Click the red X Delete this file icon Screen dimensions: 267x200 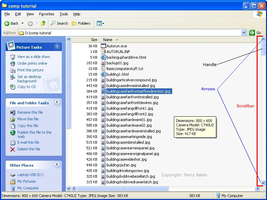pyautogui.click(x=13, y=149)
